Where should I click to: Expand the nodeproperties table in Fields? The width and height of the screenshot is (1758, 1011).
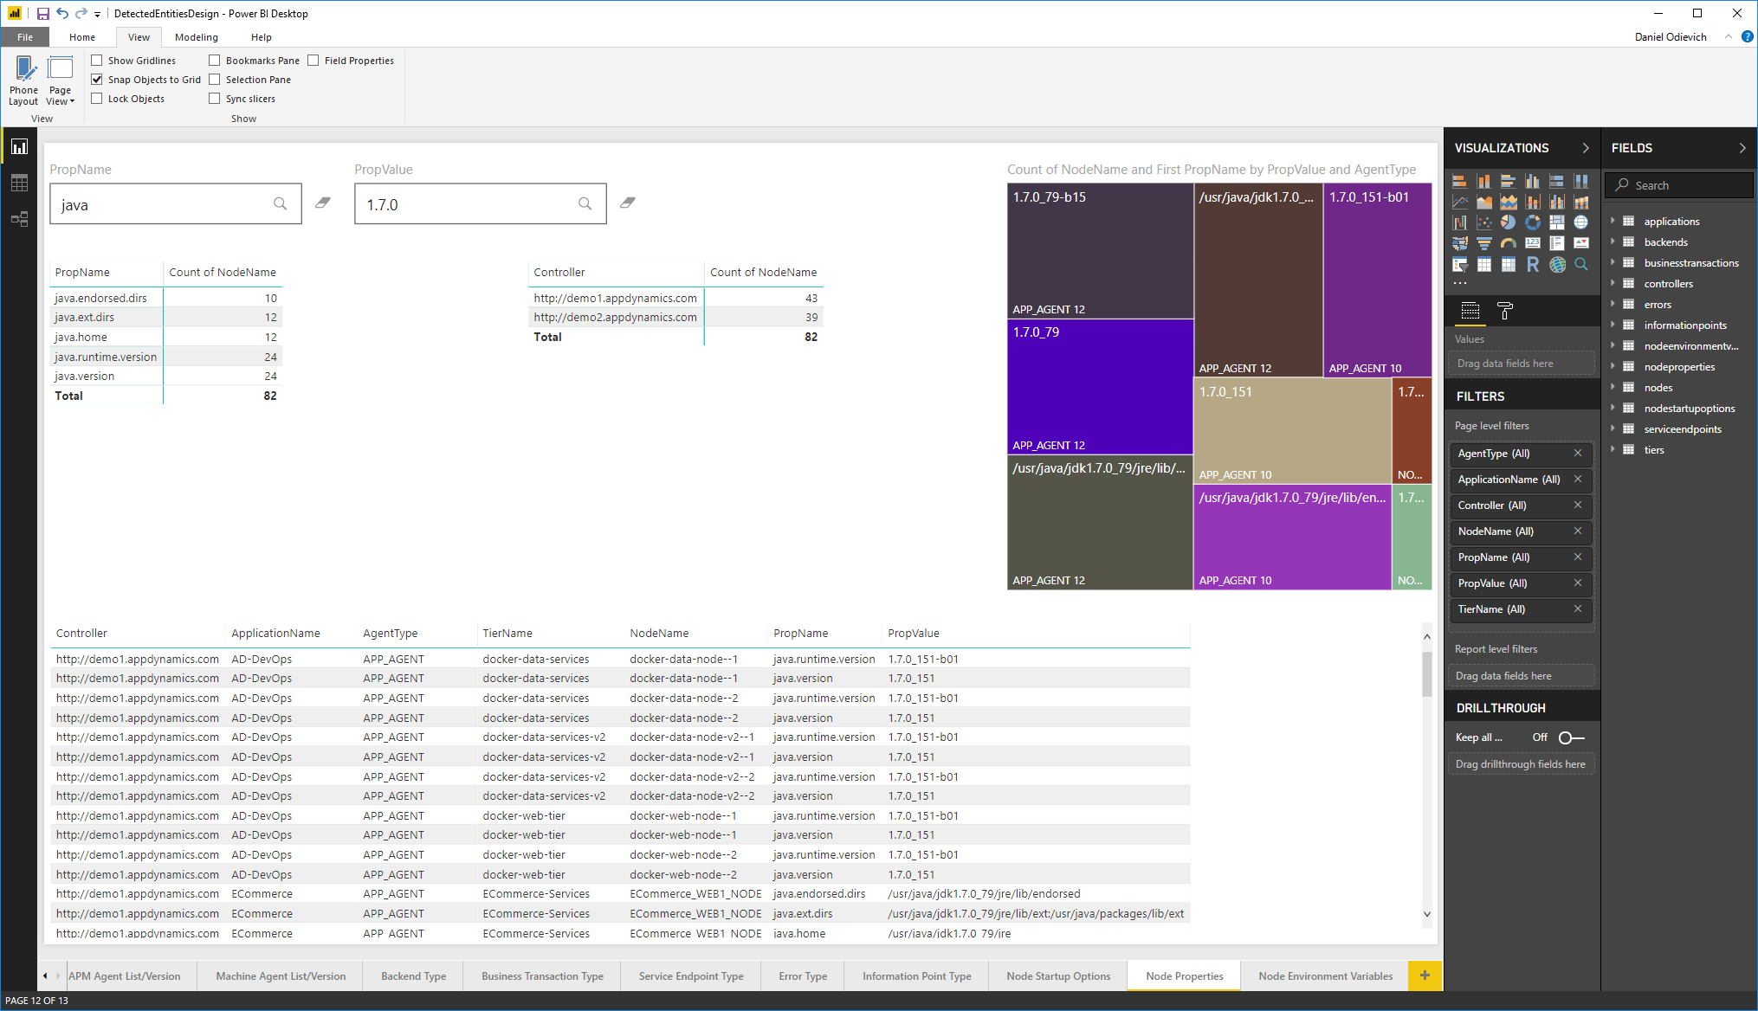pyautogui.click(x=1613, y=367)
